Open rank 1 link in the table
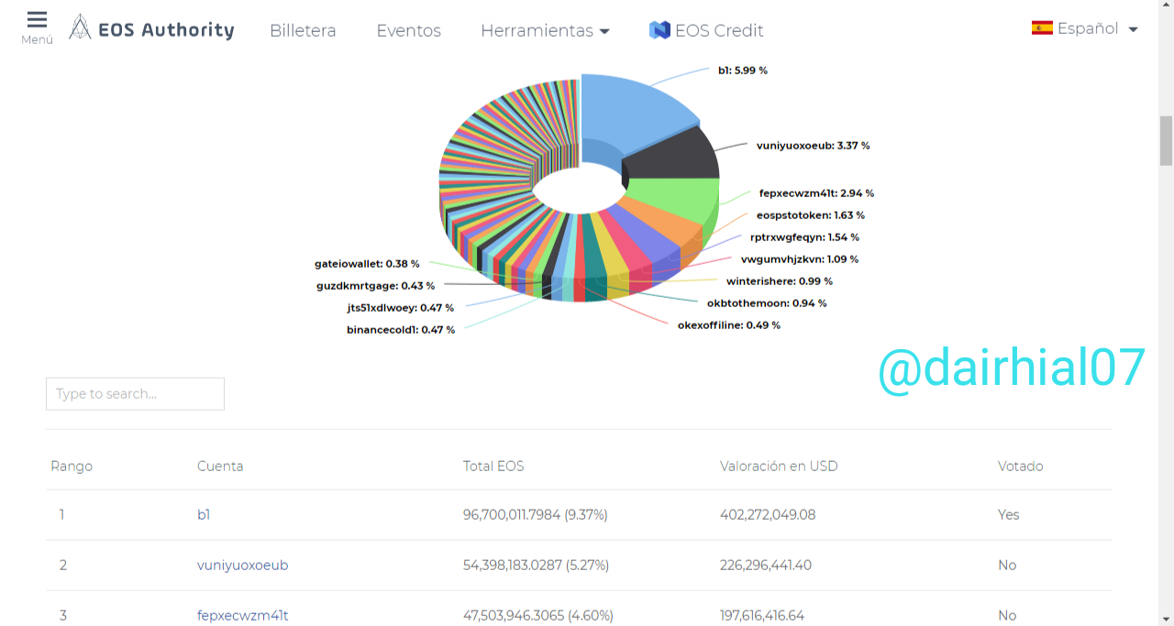The image size is (1174, 626). [62, 515]
